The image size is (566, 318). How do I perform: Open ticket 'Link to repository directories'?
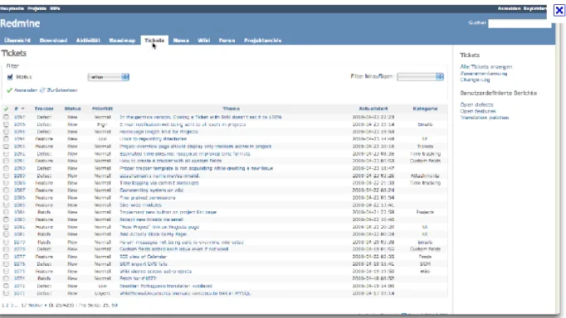pyautogui.click(x=153, y=139)
